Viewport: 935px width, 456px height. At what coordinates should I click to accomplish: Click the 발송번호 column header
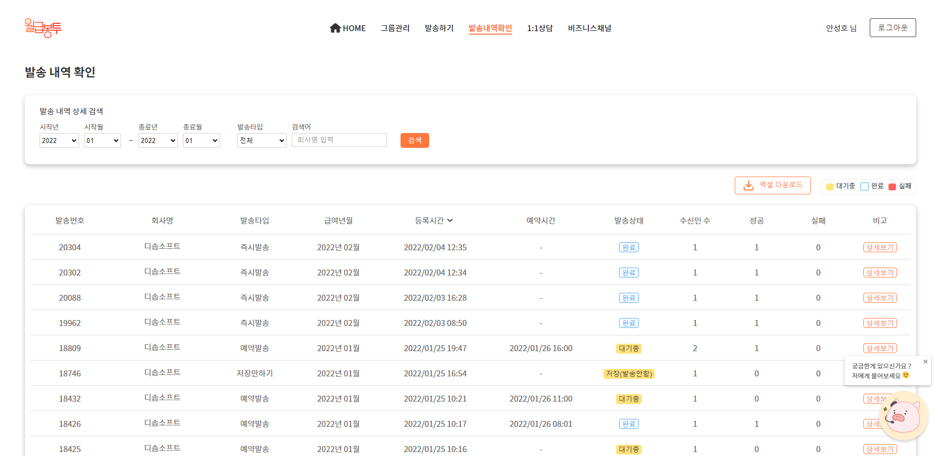(70, 221)
